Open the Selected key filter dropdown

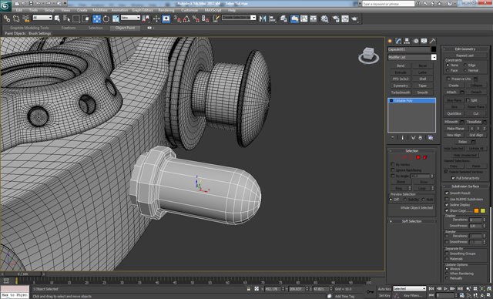(x=409, y=289)
